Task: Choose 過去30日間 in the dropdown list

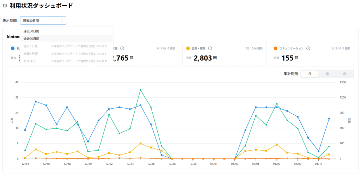Action: (31, 31)
